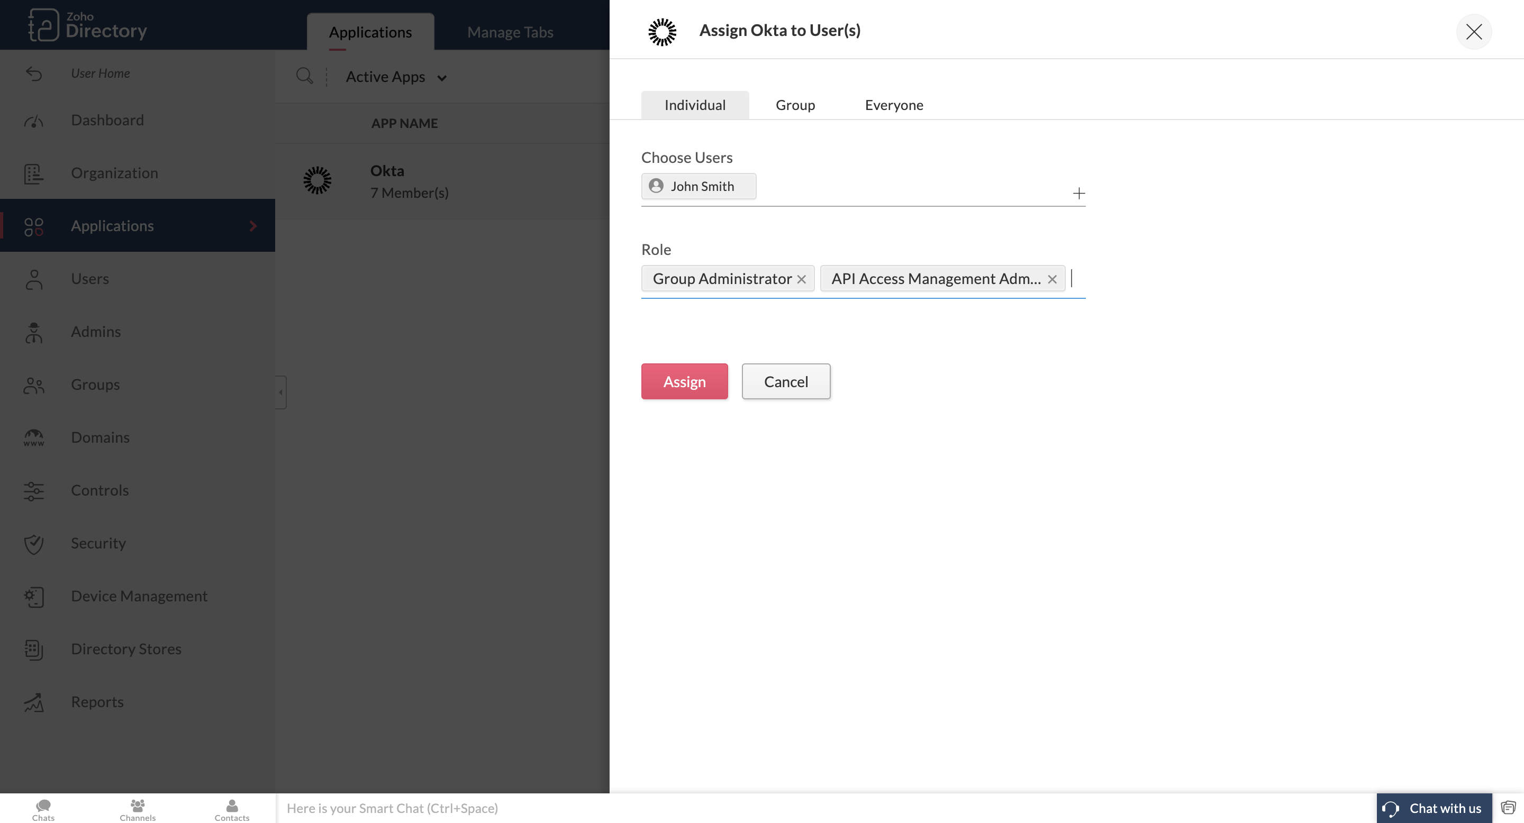Open Channels in the bottom bar
Image resolution: width=1524 pixels, height=823 pixels.
tap(137, 809)
